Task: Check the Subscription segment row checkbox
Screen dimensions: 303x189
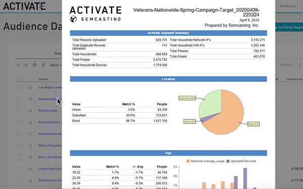Action: (19, 180)
